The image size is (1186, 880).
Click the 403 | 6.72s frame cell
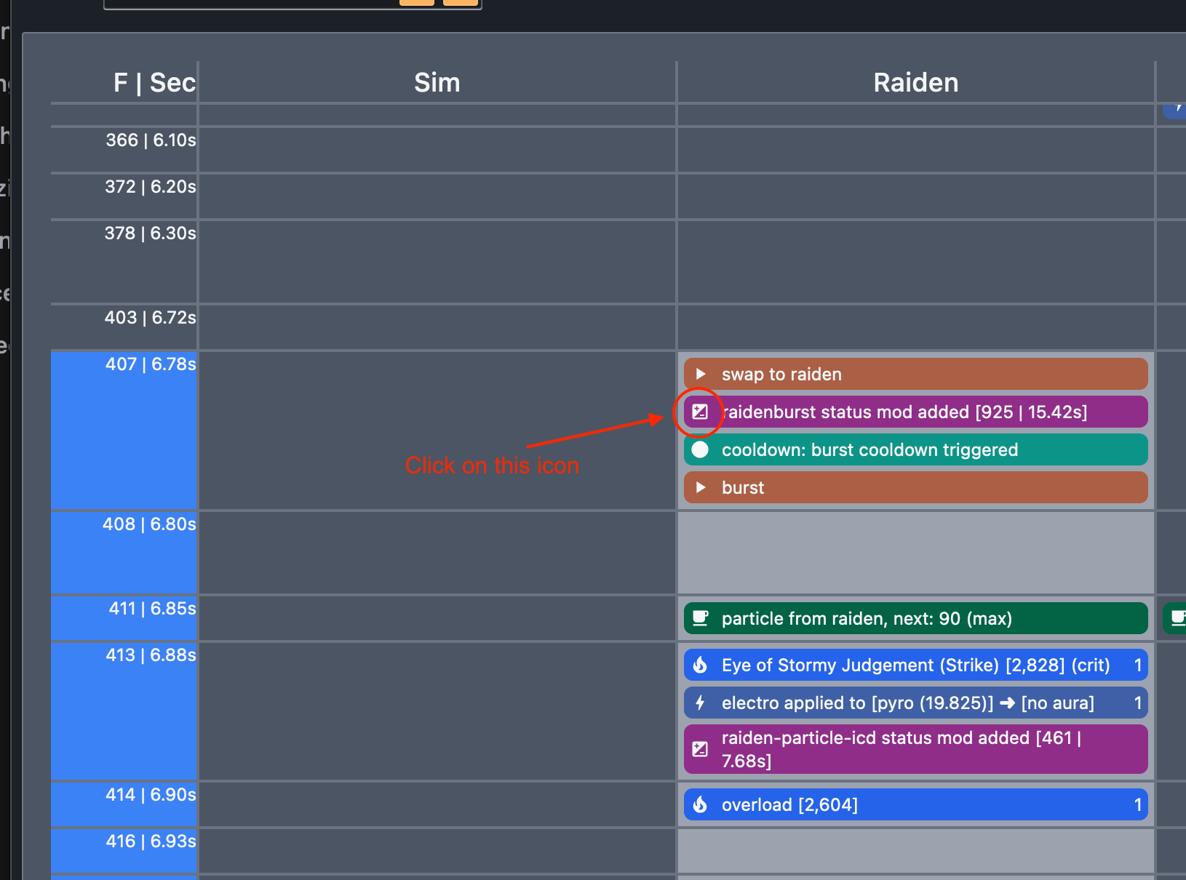(151, 318)
